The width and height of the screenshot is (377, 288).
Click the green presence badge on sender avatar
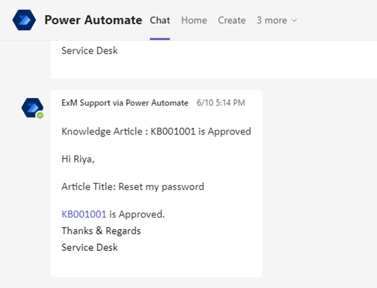40,116
